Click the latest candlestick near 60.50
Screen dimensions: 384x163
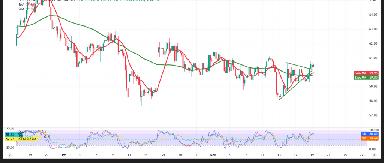313,66
